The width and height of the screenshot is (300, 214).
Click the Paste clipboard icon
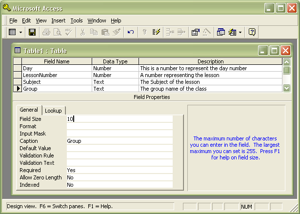coord(105,32)
